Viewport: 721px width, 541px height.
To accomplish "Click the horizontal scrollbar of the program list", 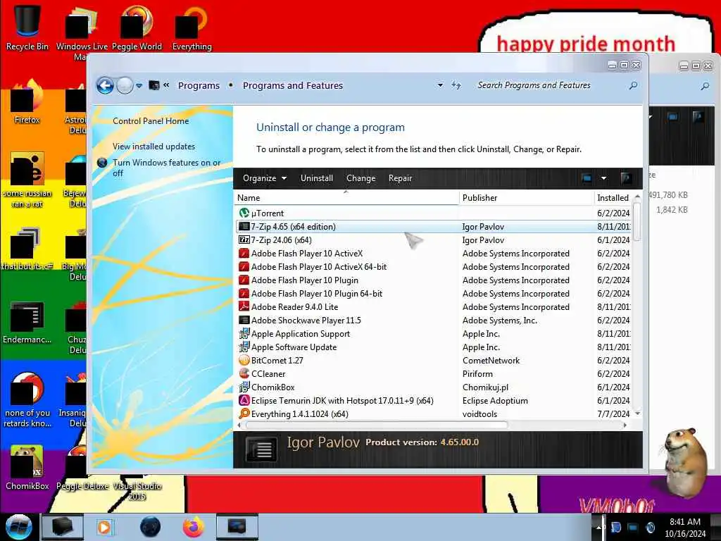I will 377,425.
